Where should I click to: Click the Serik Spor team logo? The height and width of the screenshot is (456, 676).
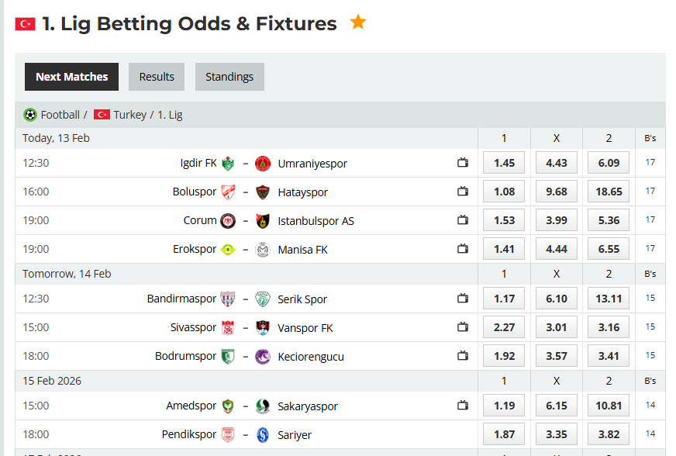[x=263, y=299]
